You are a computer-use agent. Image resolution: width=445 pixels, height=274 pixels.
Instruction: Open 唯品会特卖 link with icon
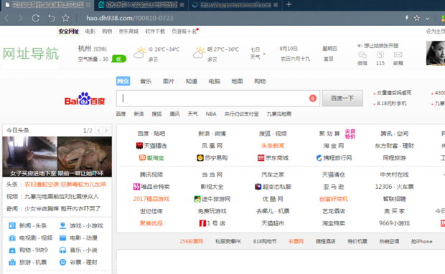151,187
